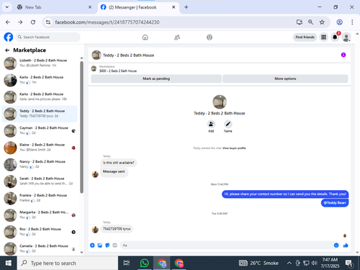
Task: Click the More options button
Action: (x=285, y=78)
